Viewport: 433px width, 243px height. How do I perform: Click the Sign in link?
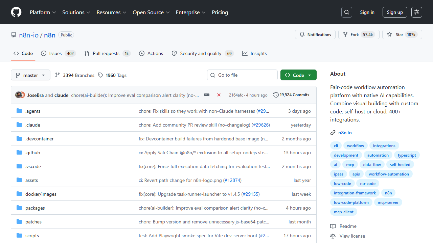[x=367, y=12]
